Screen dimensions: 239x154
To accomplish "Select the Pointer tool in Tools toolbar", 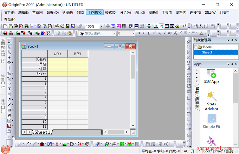I will 9,42.
